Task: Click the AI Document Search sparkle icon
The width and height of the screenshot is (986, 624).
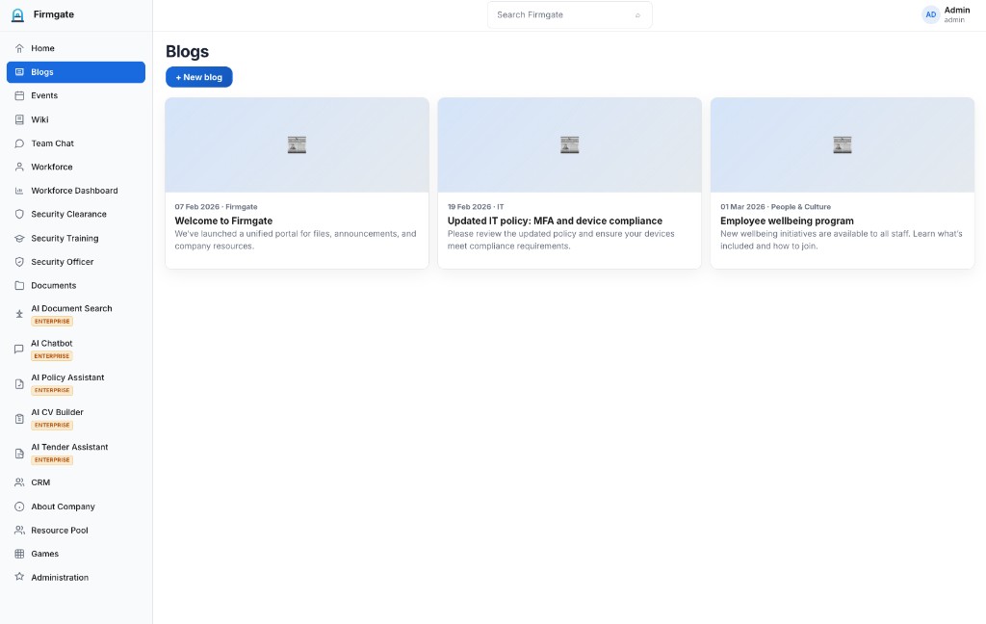Action: (19, 314)
